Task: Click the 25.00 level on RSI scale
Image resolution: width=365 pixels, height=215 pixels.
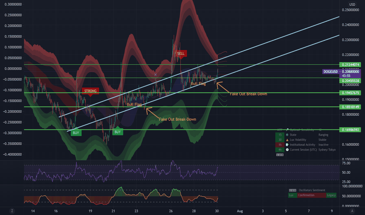Action: click(346, 182)
